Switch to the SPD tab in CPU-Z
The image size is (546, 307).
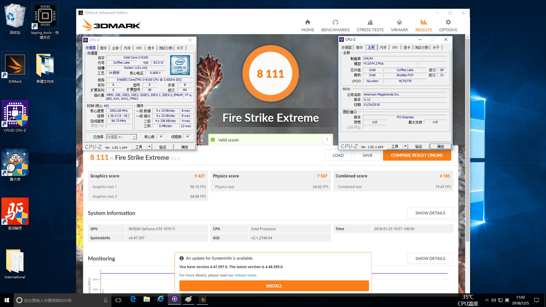139,48
